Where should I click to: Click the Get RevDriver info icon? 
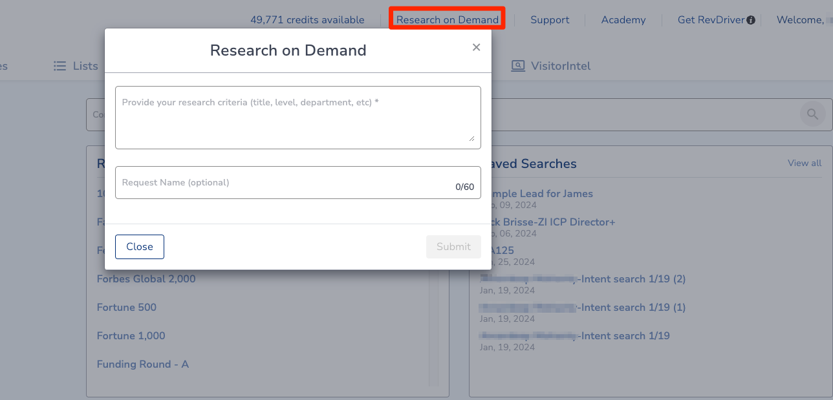pyautogui.click(x=751, y=20)
